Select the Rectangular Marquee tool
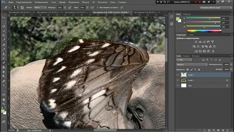This screenshot has height=132, width=234. [x=4, y=22]
